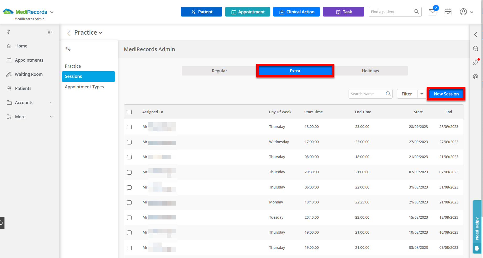Click the up-down arrows sidebar icon
483x258 pixels.
pos(9,32)
